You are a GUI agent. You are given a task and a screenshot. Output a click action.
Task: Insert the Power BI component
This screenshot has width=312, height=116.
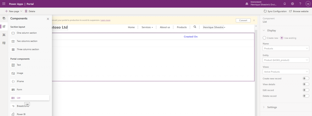pos(30,114)
